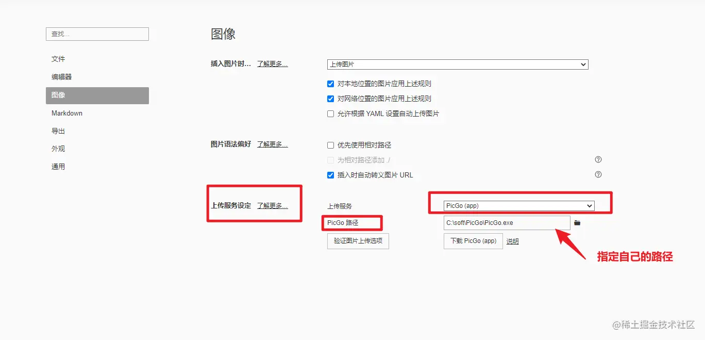Click the 图像 page heading
The height and width of the screenshot is (340, 705).
coord(223,34)
